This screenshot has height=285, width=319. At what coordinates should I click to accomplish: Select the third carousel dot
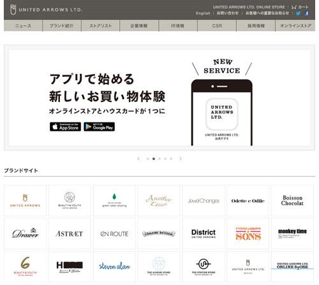pos(159,159)
